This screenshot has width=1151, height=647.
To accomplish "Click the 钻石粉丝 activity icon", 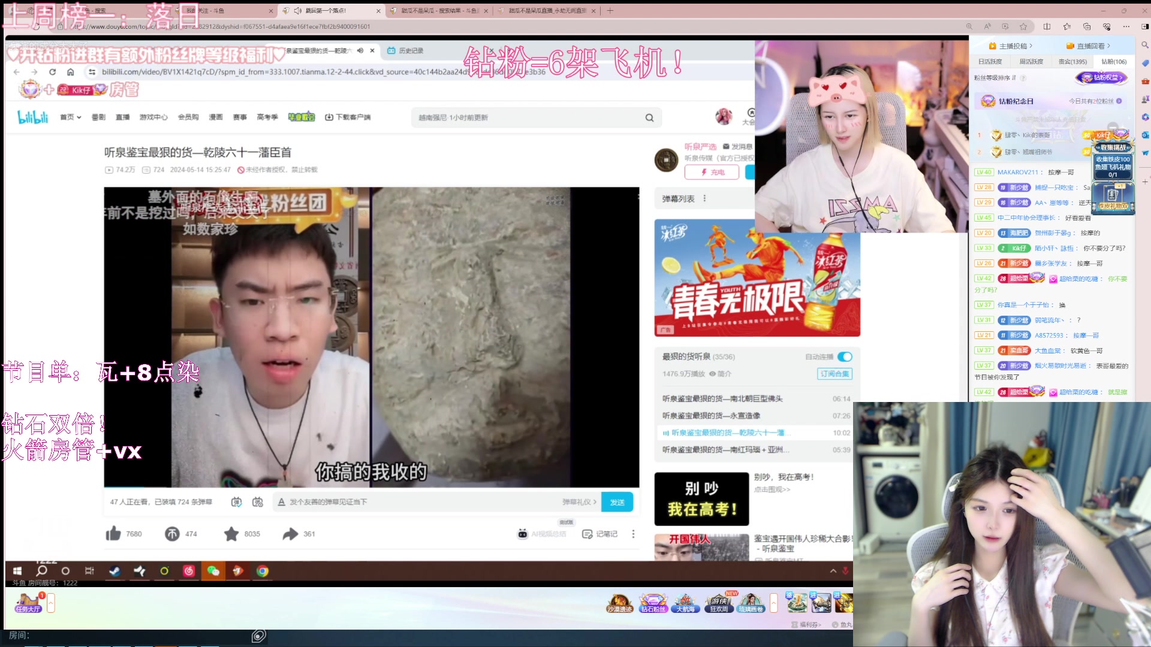I will [x=653, y=603].
